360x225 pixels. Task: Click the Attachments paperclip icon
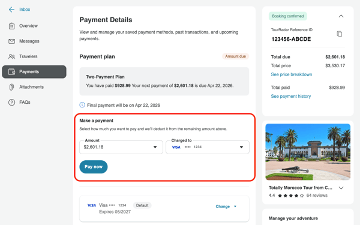(11, 87)
